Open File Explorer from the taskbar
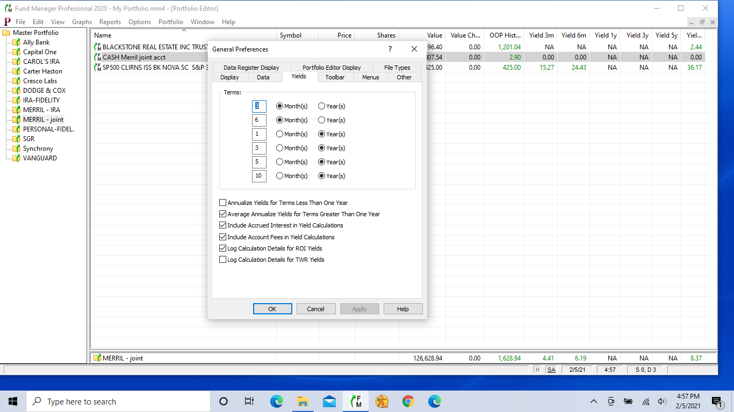 pyautogui.click(x=303, y=401)
